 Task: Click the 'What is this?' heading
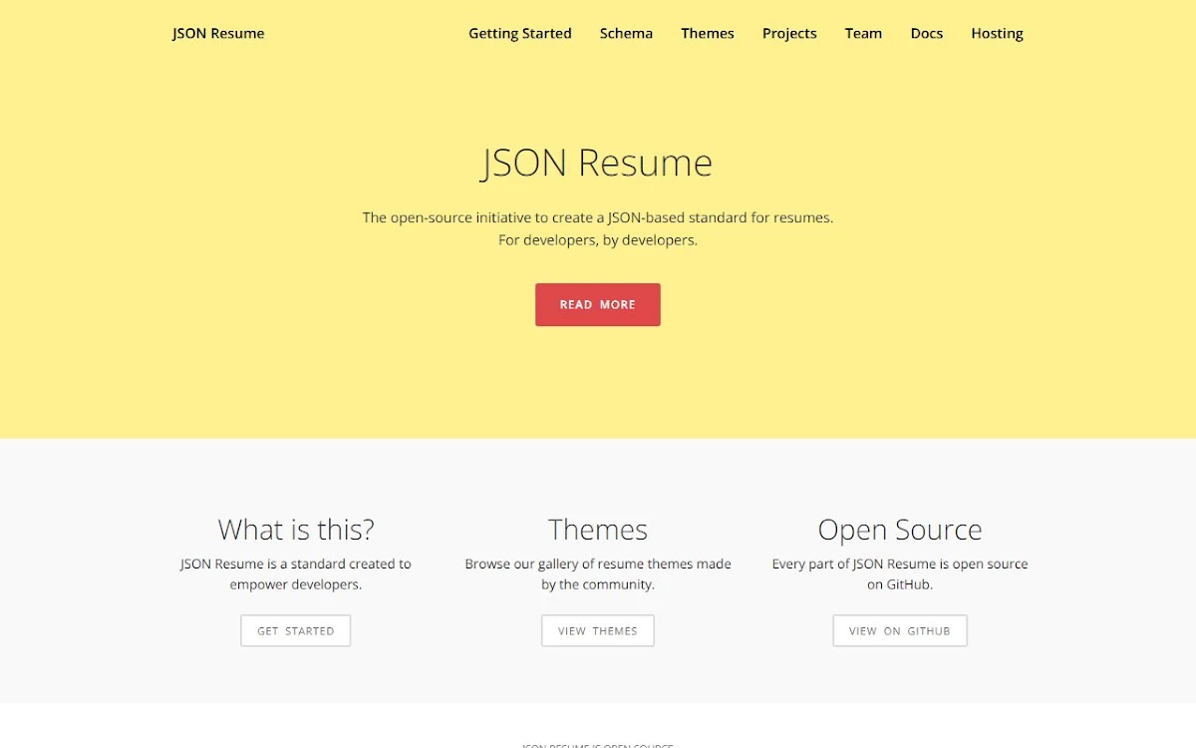(296, 529)
